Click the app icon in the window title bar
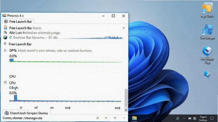The width and height of the screenshot is (218, 122). tap(4, 15)
